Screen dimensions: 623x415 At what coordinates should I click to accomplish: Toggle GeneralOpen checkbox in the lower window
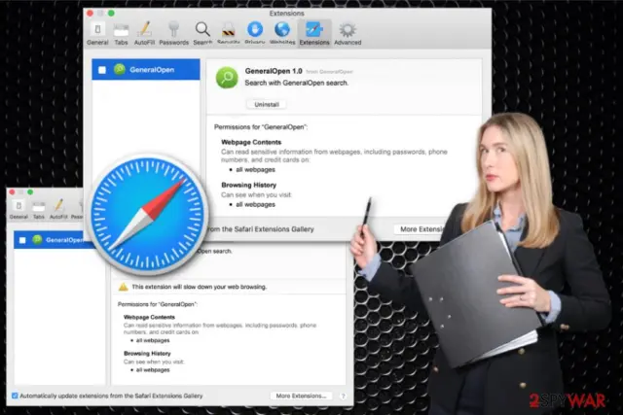[x=22, y=240]
